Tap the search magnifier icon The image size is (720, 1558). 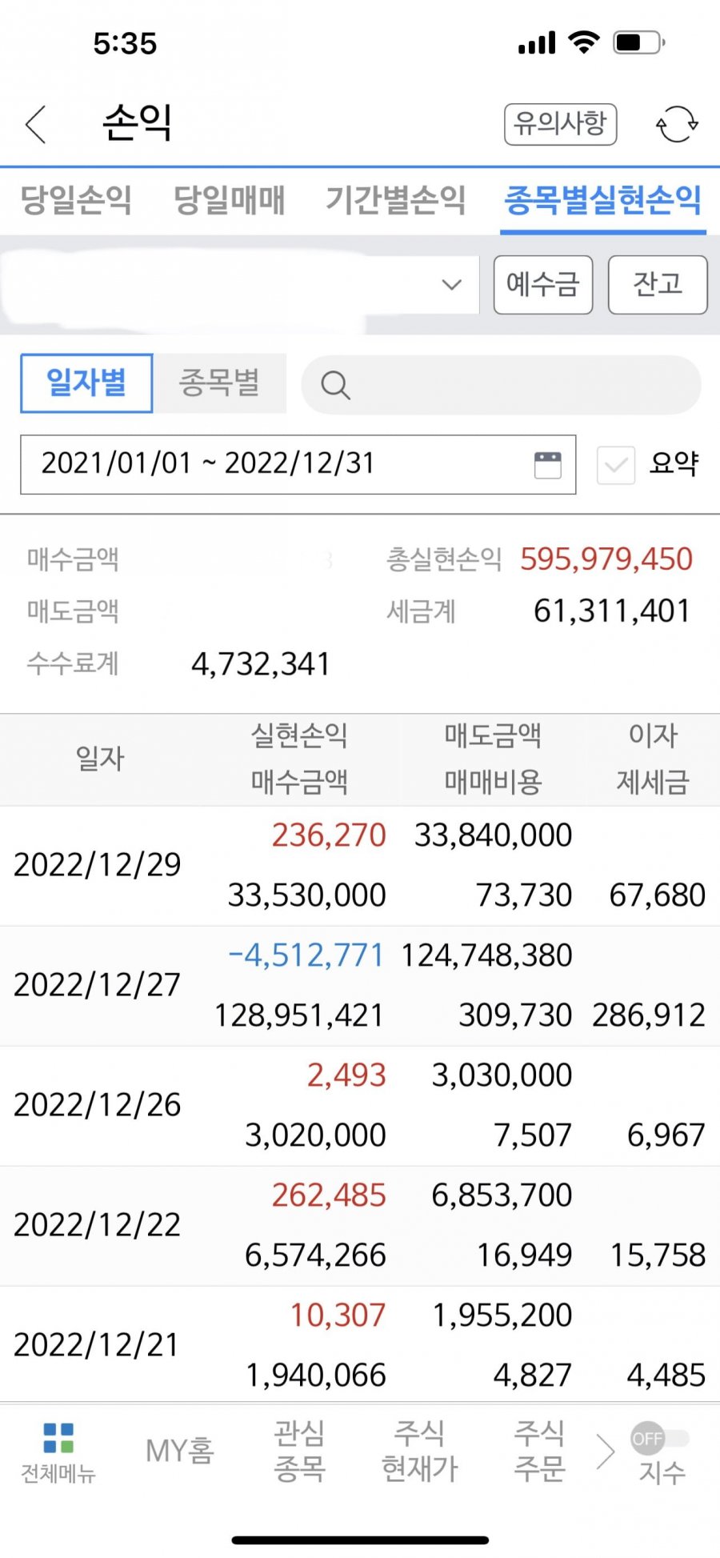tap(335, 386)
